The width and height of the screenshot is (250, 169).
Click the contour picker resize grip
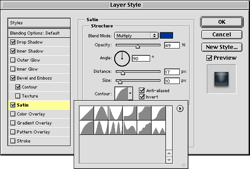coord(183,164)
